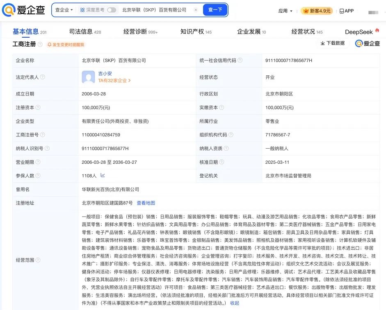Click the 查看地图 link
The width and height of the screenshot is (386, 310).
coord(146,203)
